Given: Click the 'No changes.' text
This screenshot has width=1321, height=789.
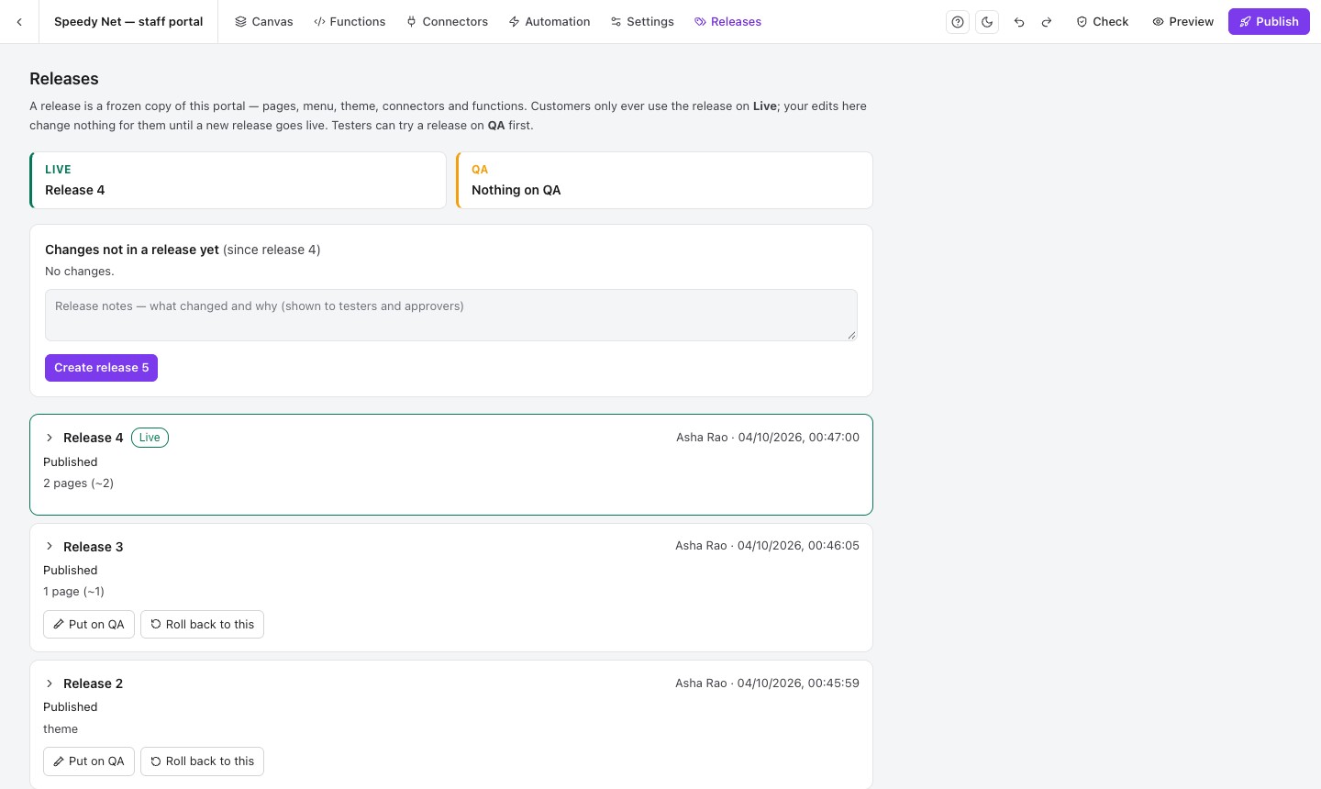Looking at the screenshot, I should 80,272.
